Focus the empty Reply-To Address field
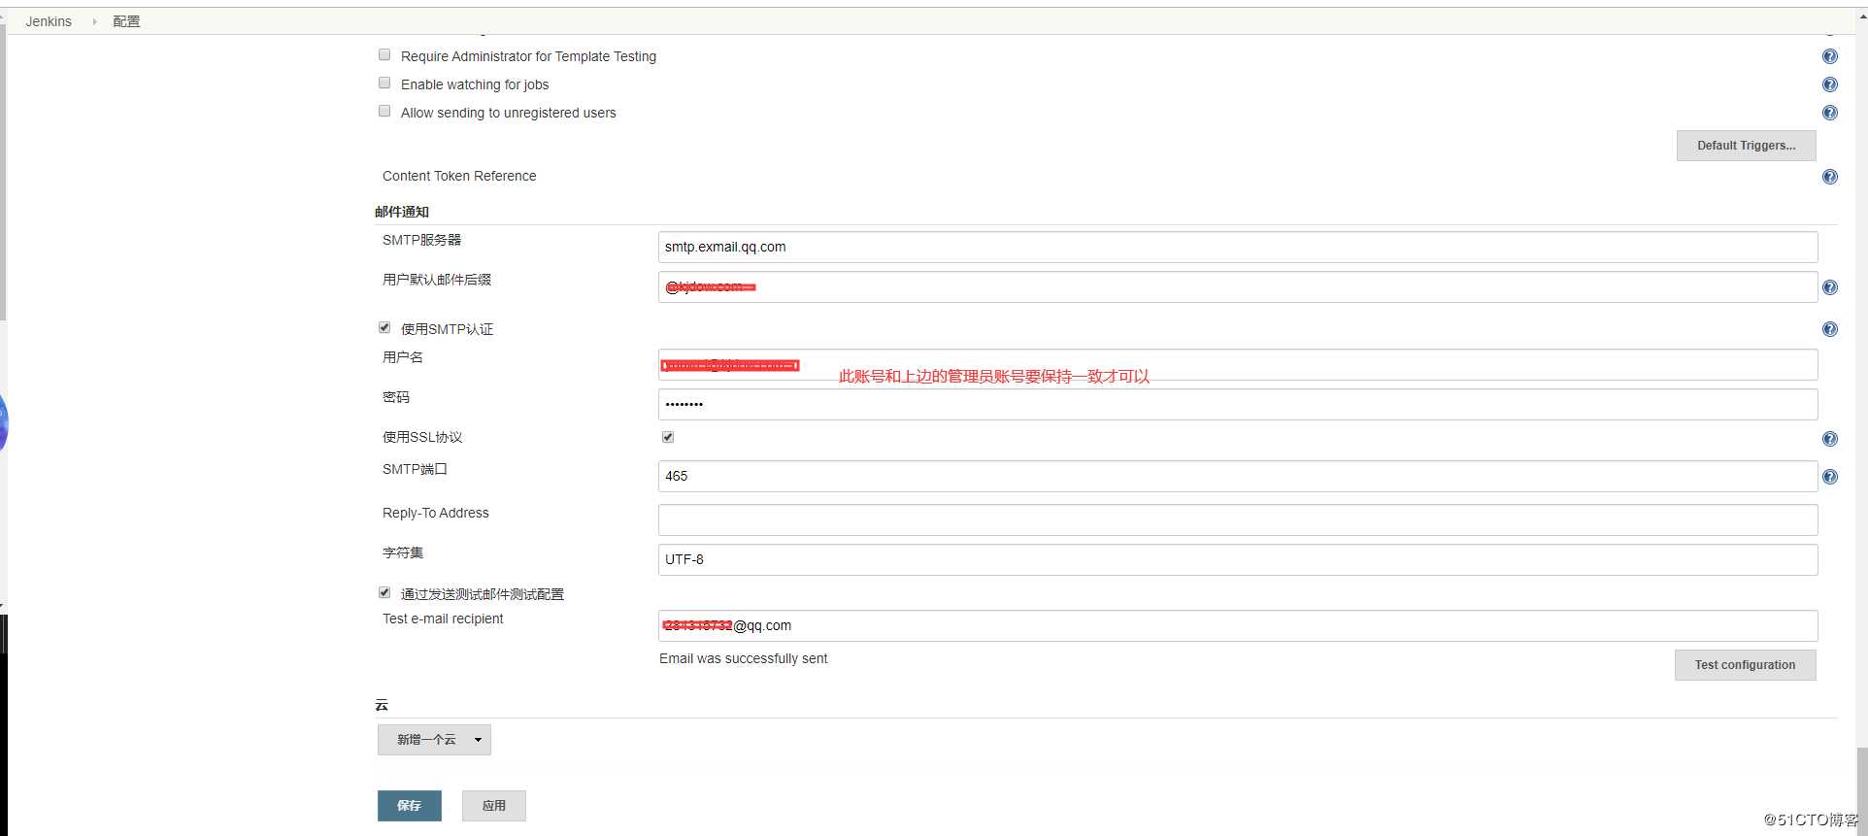 click(x=1238, y=519)
